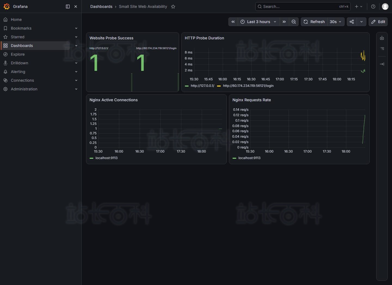Shift time range backward
This screenshot has width=392, height=285.
[233, 22]
